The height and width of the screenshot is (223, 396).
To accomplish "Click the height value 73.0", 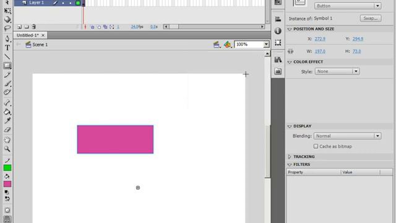I will [356, 51].
